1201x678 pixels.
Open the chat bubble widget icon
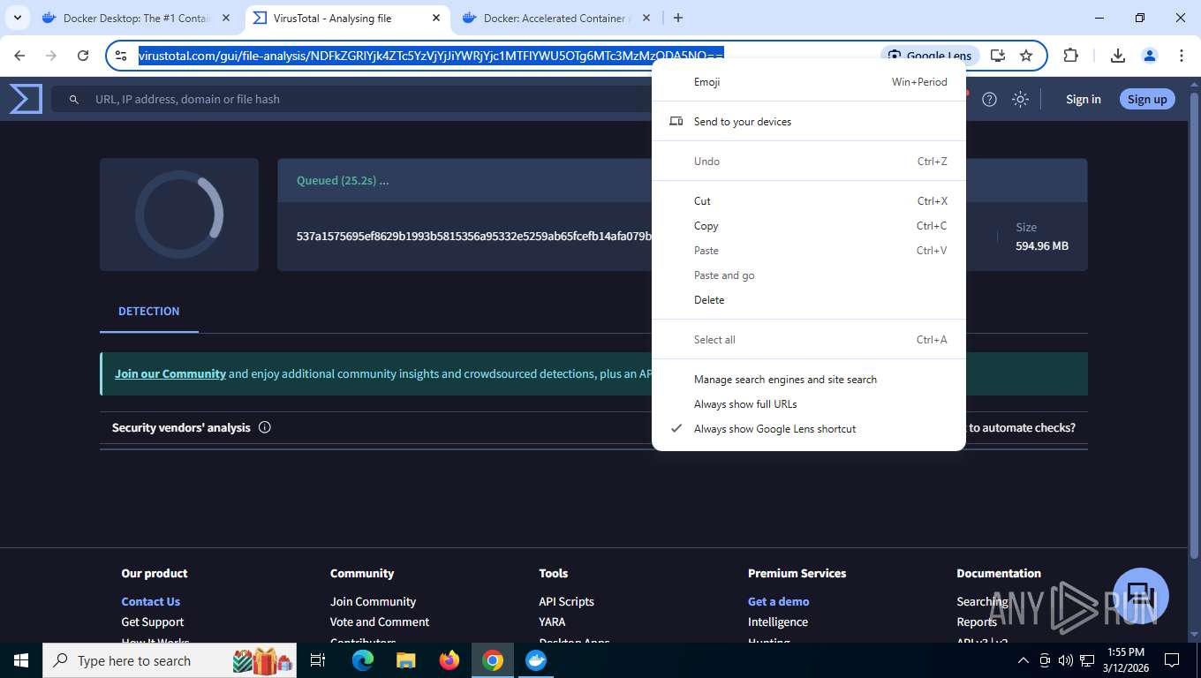point(1140,595)
